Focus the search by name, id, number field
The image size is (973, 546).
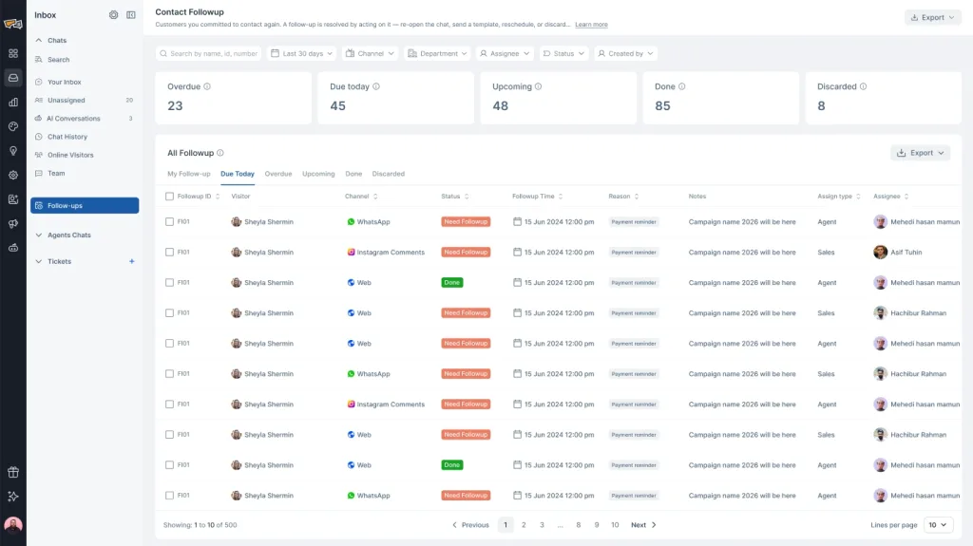pyautogui.click(x=208, y=53)
